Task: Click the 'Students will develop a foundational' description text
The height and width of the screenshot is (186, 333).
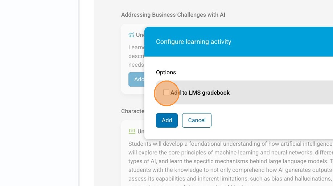Action: click(192, 144)
